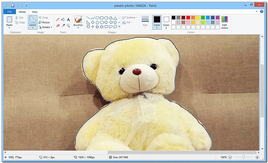Switch to the Home tab

22,12
